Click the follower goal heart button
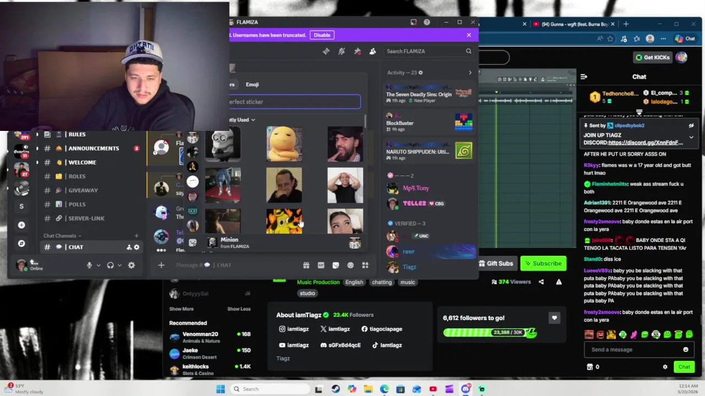Image resolution: width=705 pixels, height=396 pixels. [x=554, y=318]
